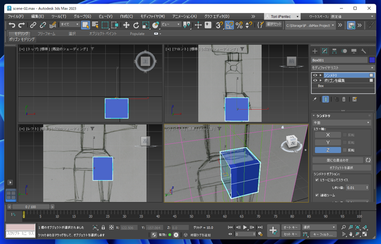Select the Bind to Space Warp tool

click(x=52, y=25)
